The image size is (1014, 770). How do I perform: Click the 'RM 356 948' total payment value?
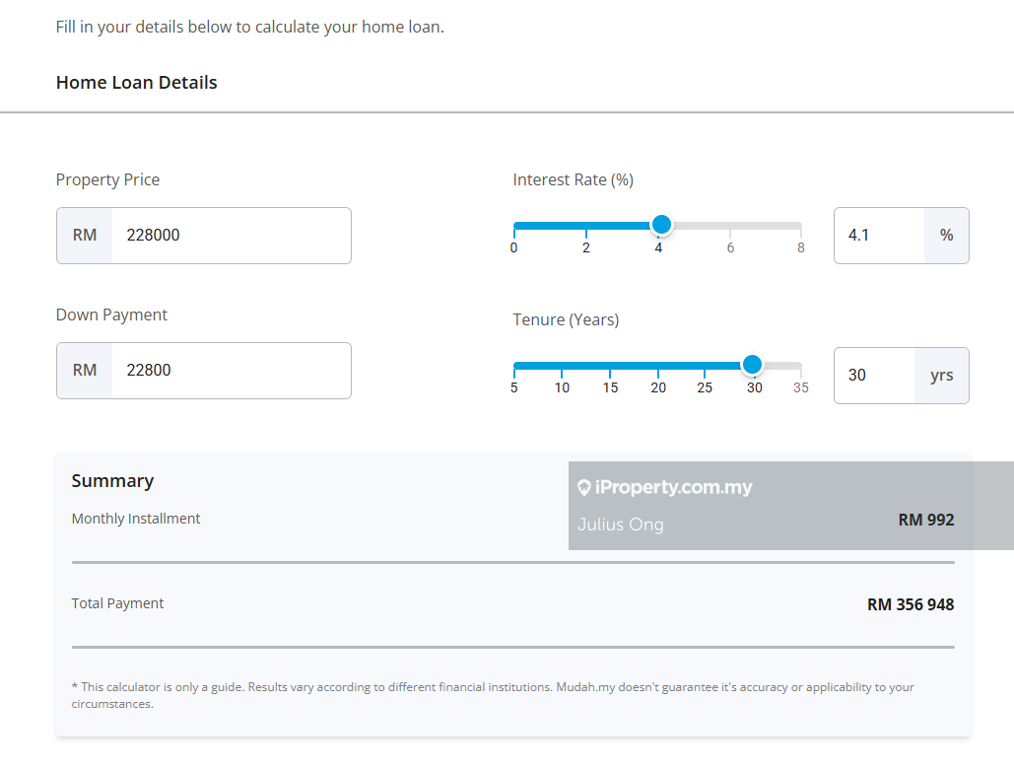coord(911,604)
